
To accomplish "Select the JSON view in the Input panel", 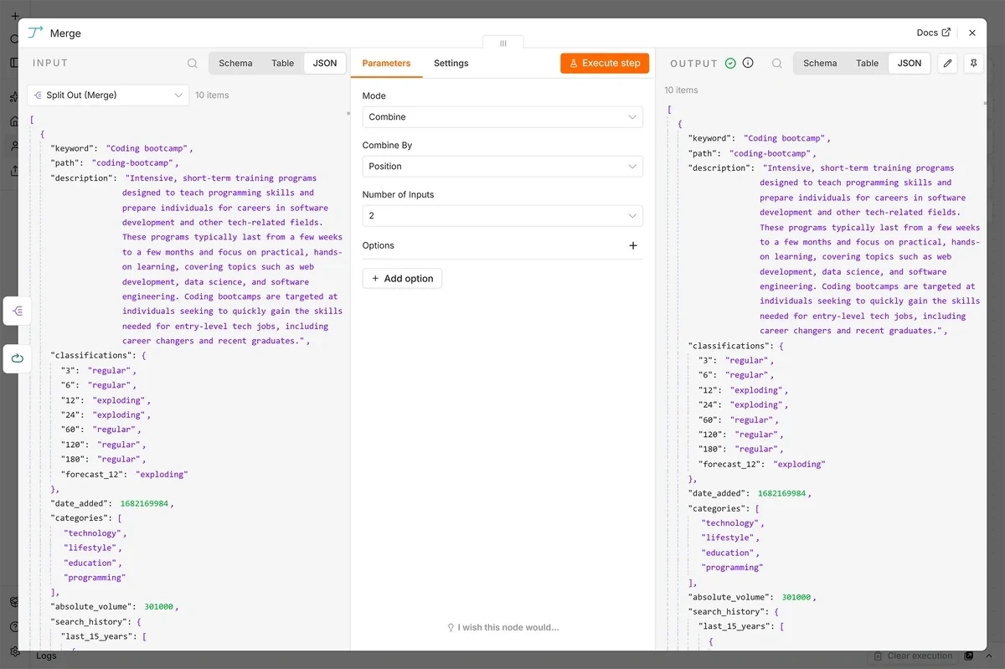I will click(325, 63).
